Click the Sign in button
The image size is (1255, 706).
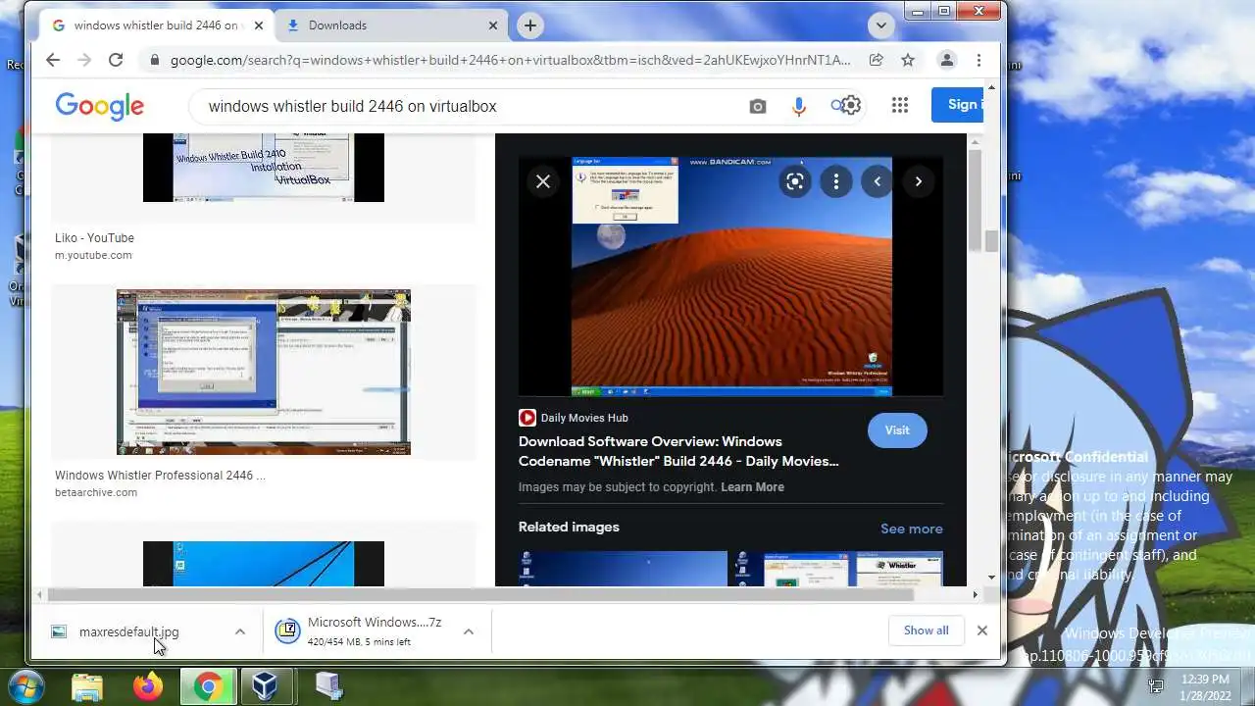pos(957,105)
